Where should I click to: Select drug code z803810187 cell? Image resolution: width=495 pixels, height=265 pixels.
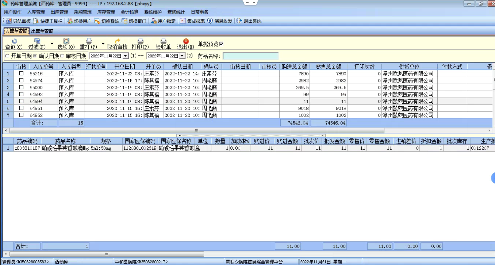[x=27, y=148]
